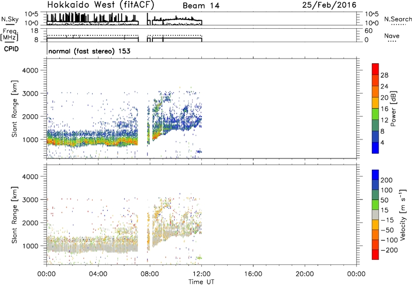The height and width of the screenshot is (285, 412).
Task: Click the '4000' tick in power panel
Action: click(x=30, y=70)
